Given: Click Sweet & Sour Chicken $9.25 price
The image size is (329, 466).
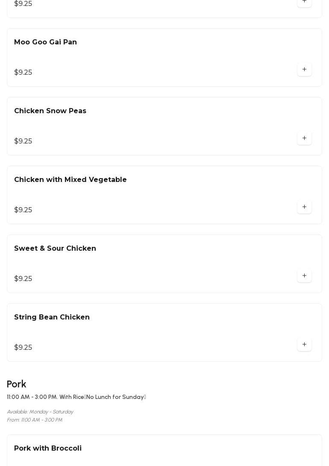Looking at the screenshot, I should tap(23, 279).
